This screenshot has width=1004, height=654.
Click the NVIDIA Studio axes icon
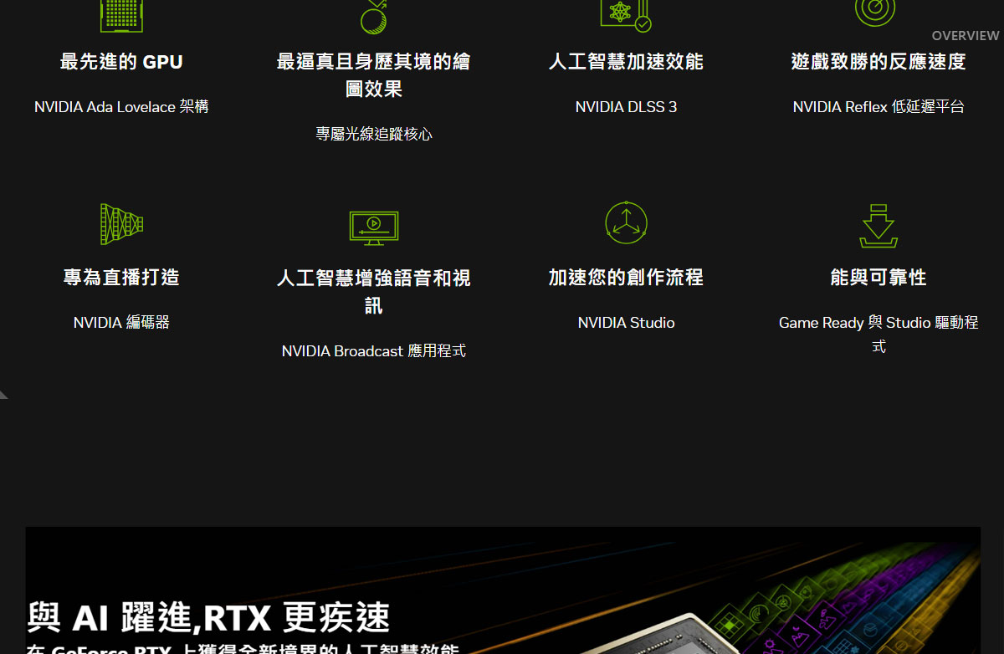click(x=626, y=222)
